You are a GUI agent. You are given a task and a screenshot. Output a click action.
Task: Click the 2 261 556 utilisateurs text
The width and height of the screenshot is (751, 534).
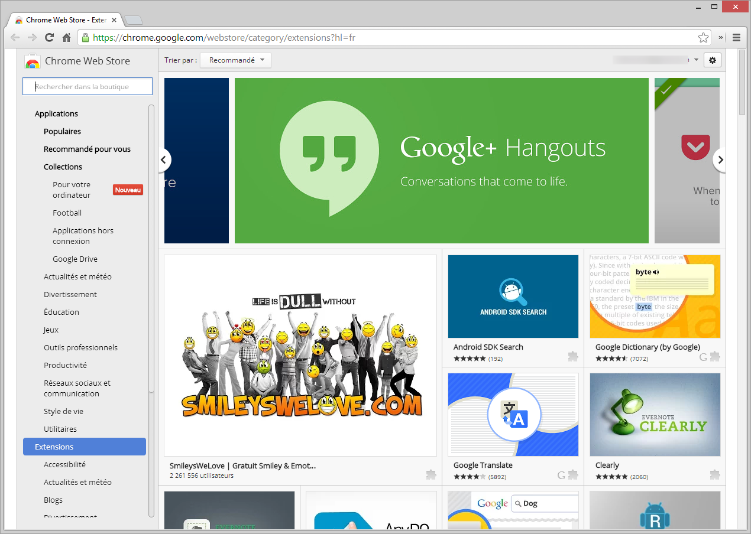click(202, 476)
